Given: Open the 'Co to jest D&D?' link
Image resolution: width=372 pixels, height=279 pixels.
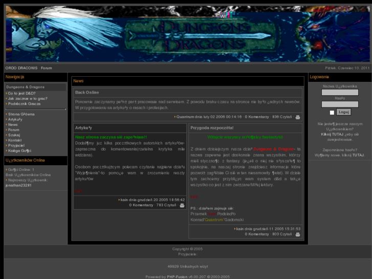Looking at the screenshot, I should 21,93.
